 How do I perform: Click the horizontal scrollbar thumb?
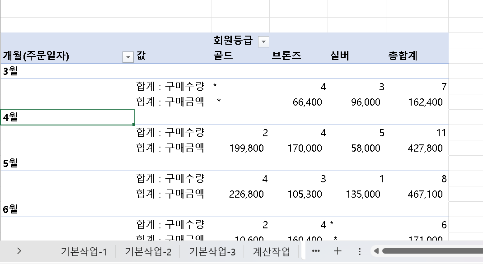[429, 251]
